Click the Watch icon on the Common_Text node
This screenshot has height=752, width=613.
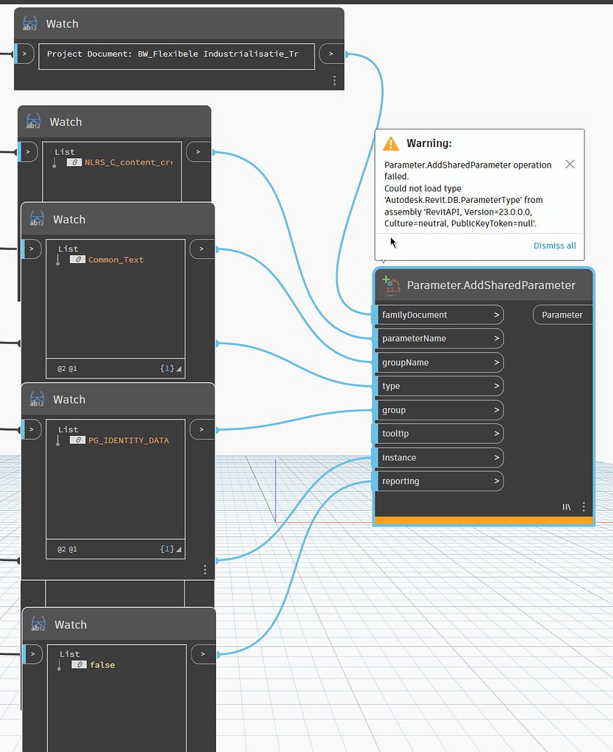click(37, 219)
